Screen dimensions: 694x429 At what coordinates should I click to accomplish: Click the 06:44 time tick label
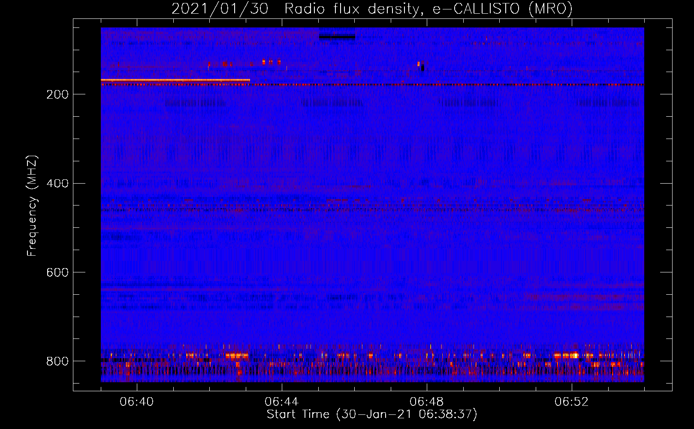coord(282,402)
